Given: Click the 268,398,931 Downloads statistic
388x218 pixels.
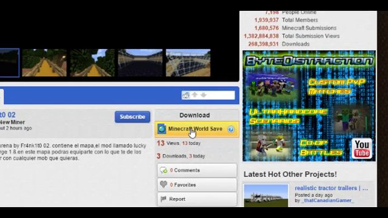Looking at the screenshot, I should 279,44.
